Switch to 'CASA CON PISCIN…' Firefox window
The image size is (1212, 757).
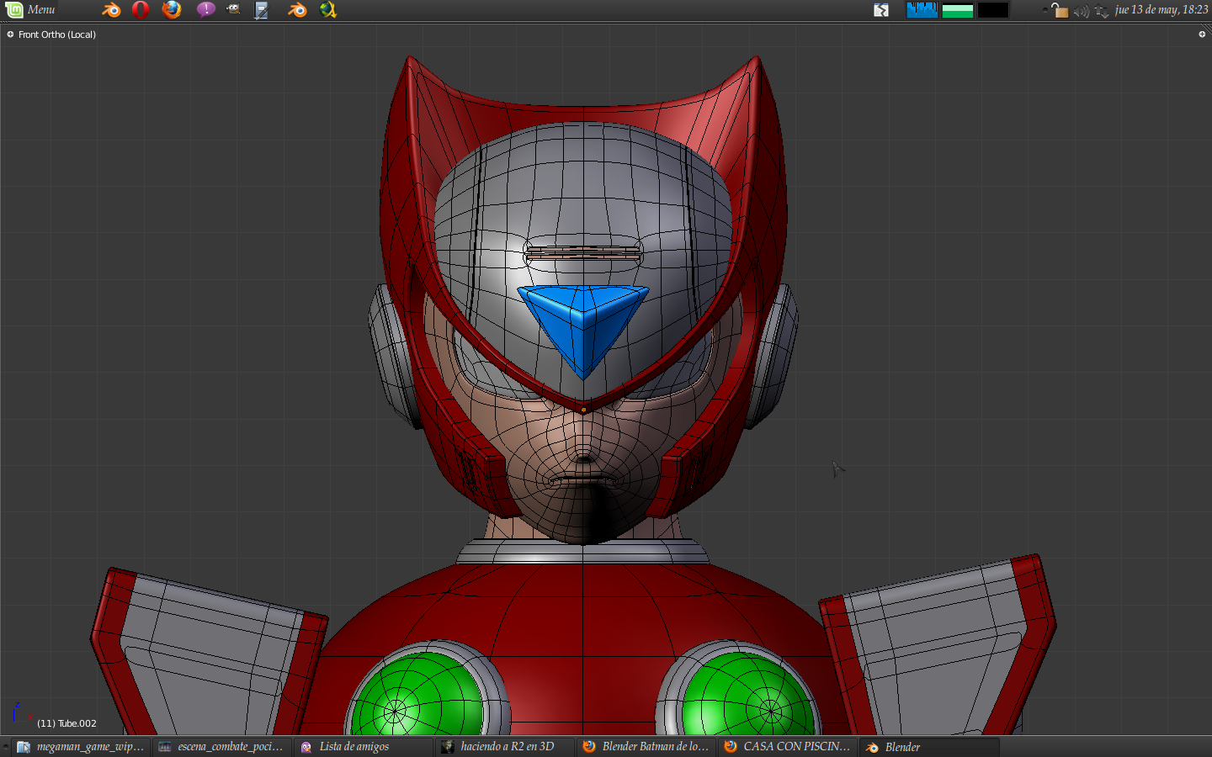(x=788, y=747)
